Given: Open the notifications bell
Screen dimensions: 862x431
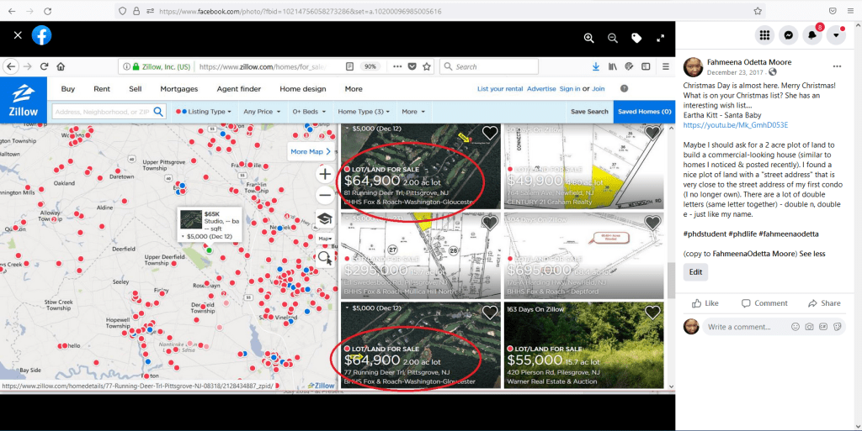Looking at the screenshot, I should tap(812, 35).
